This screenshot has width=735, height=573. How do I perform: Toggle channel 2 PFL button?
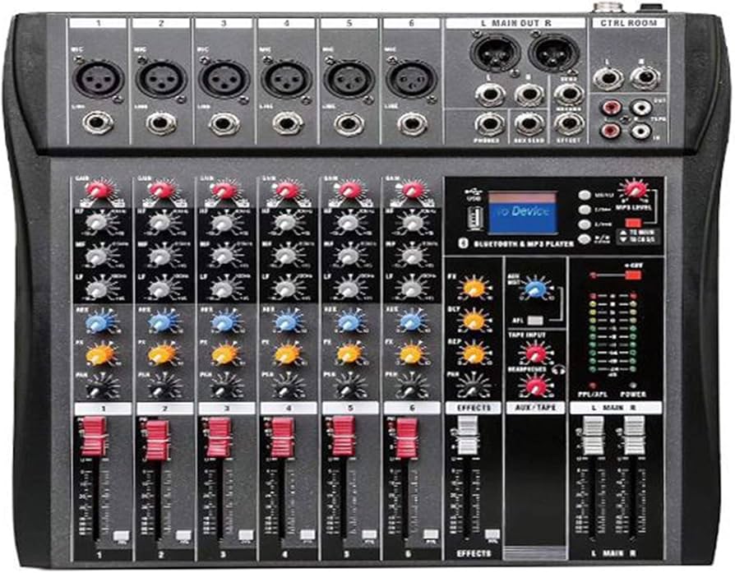[184, 535]
